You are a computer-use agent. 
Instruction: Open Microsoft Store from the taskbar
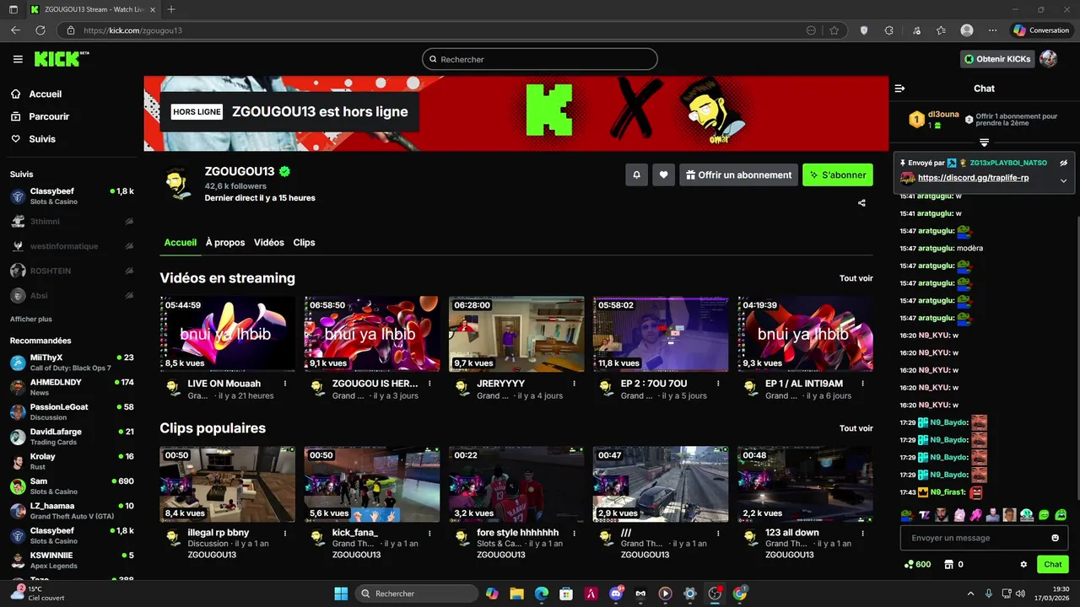coord(566,594)
